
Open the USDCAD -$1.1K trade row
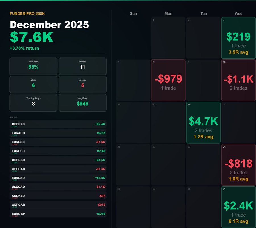coord(58,187)
